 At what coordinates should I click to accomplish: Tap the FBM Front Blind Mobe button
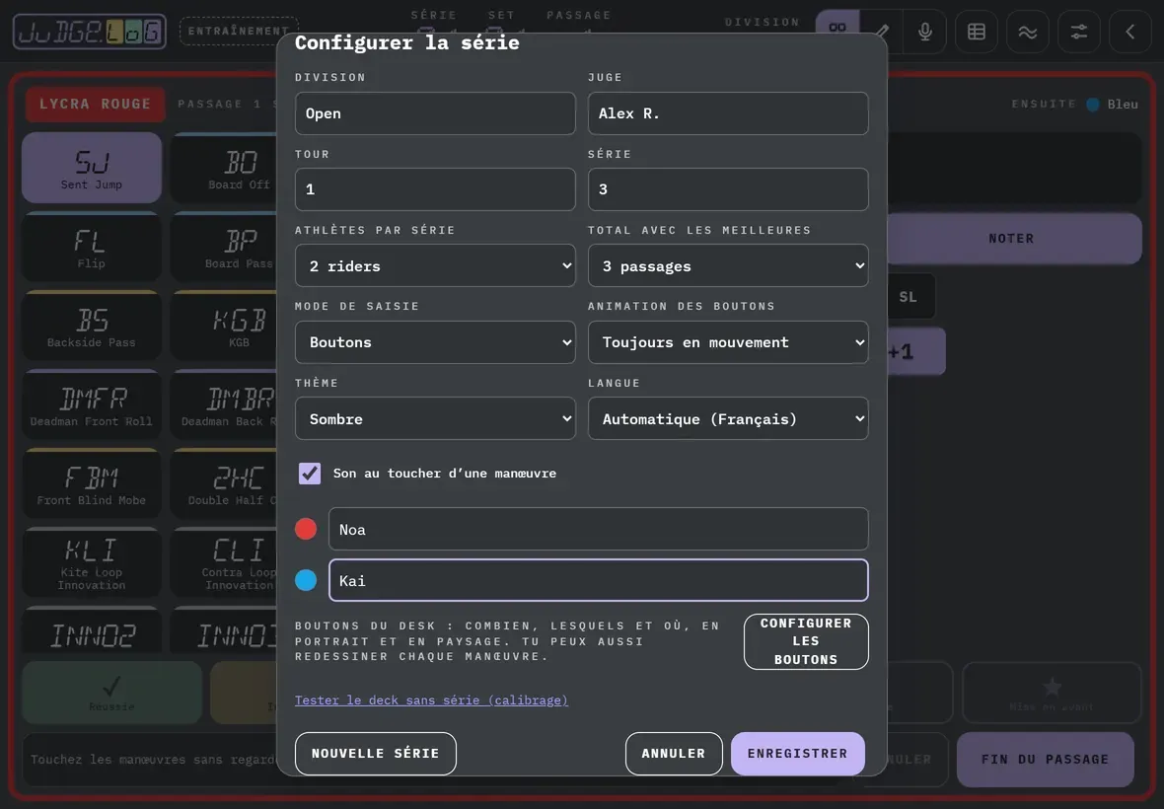(92, 483)
